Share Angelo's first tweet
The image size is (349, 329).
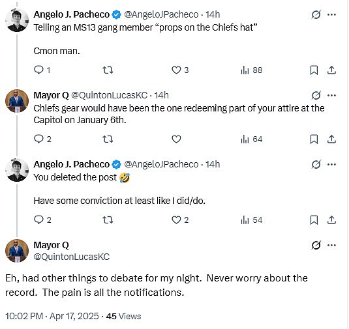(x=331, y=70)
